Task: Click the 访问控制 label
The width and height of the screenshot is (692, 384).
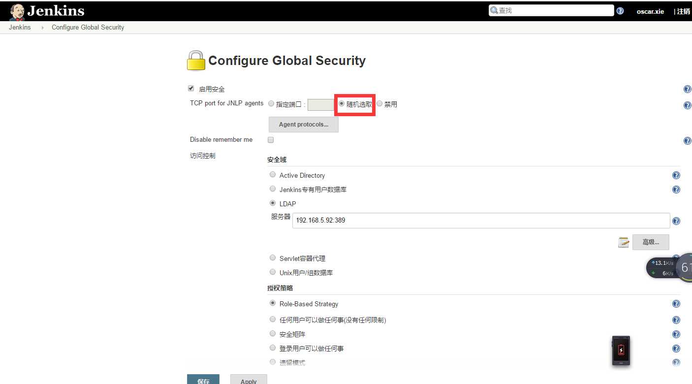Action: [203, 156]
